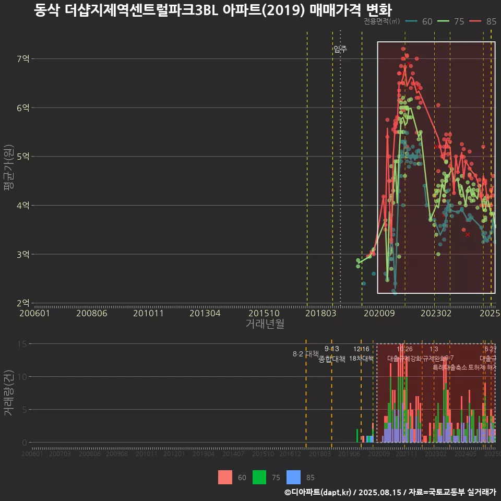
Task: Click the 거래량(건) vertical axis title
Action: pyautogui.click(x=9, y=393)
